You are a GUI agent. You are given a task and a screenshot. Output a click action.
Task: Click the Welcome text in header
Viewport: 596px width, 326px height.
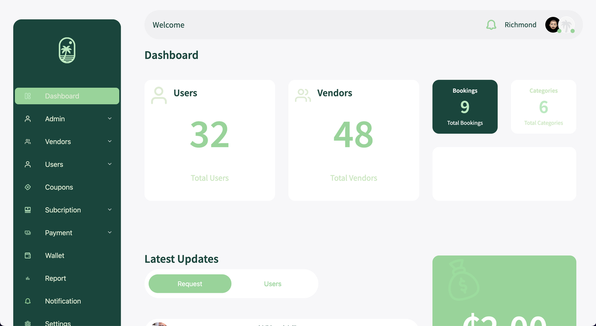click(x=168, y=25)
